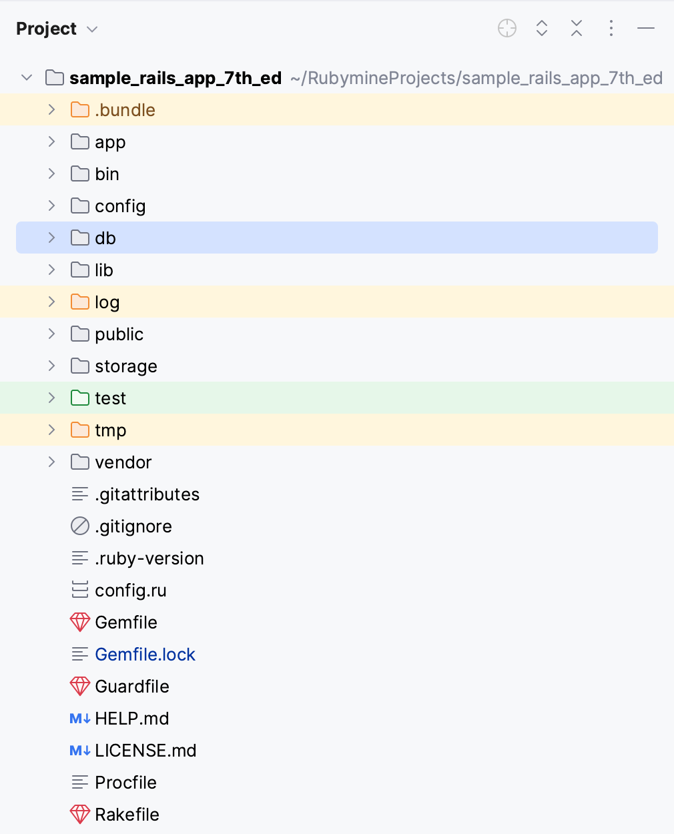Click the LICENSE.md Markdown icon
Image resolution: width=674 pixels, height=834 pixels.
[x=79, y=750]
